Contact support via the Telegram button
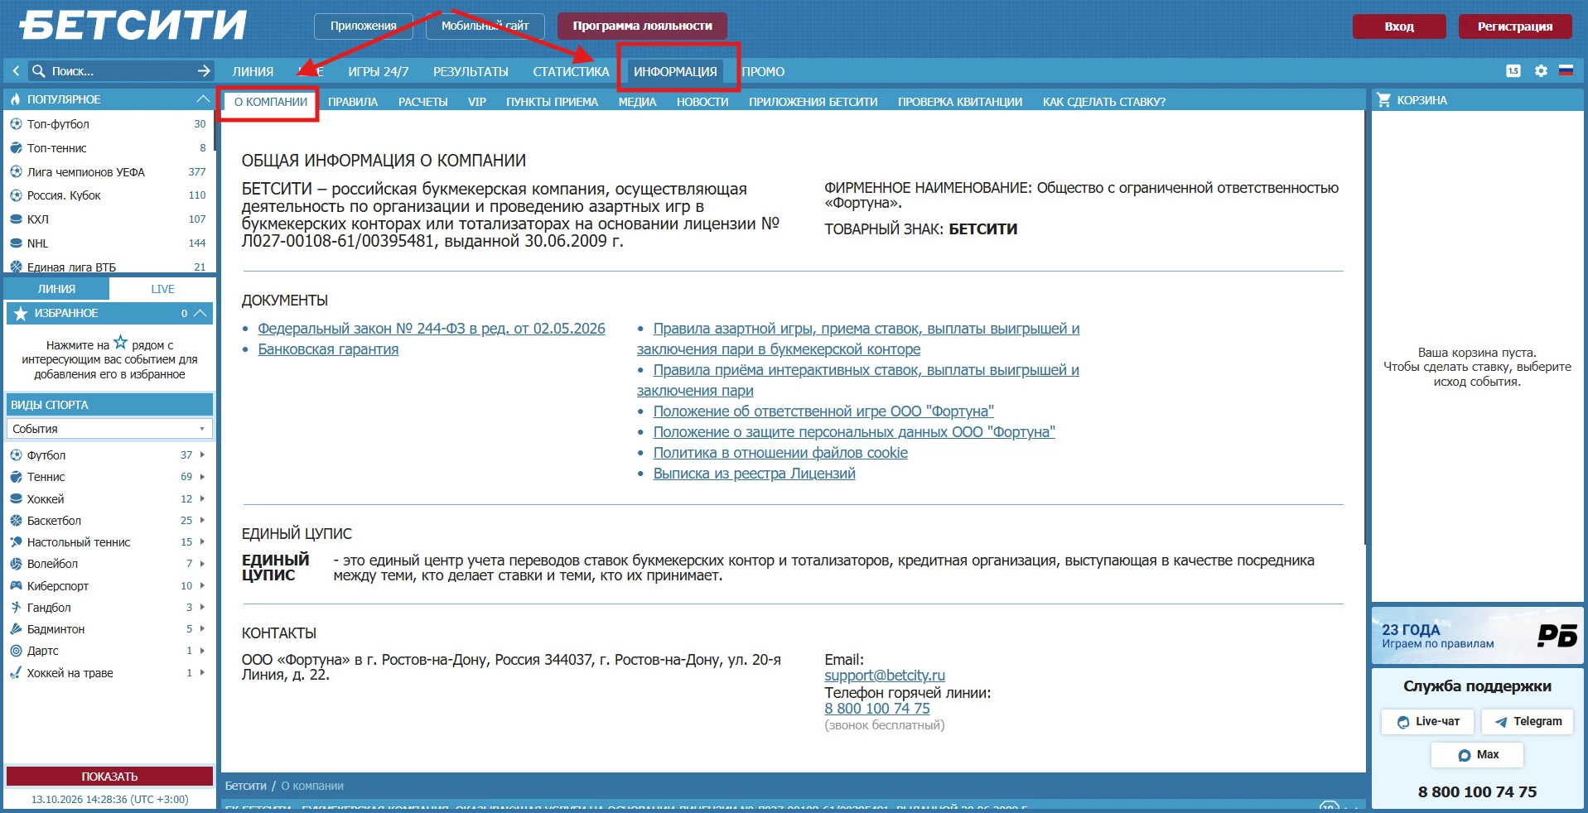Screen dimensions: 1588x813 point(1528,721)
